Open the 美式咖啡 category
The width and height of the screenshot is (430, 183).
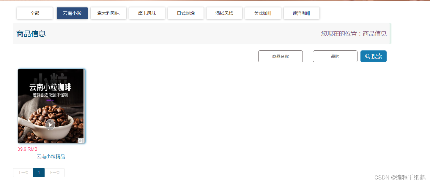[x=263, y=13]
